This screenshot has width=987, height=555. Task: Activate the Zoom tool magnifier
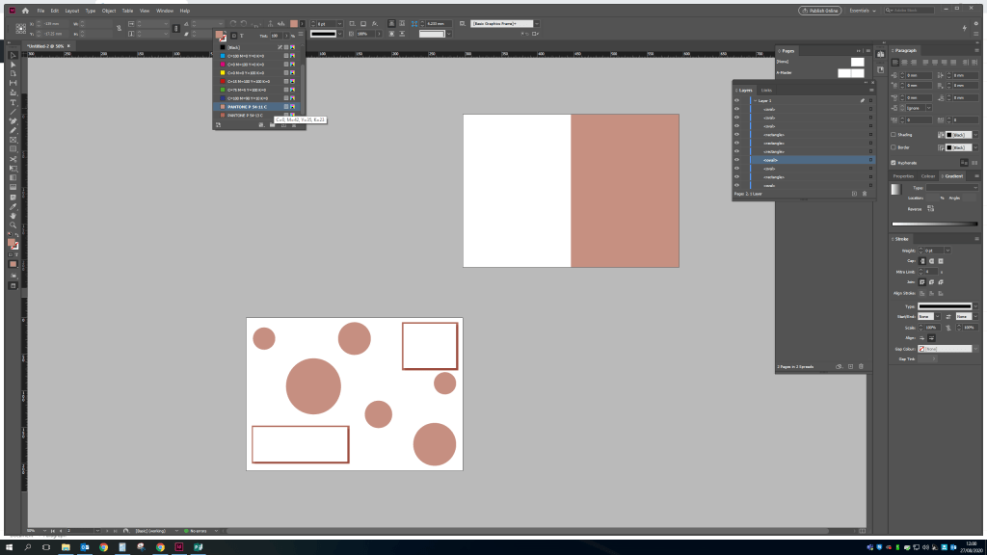pos(13,225)
